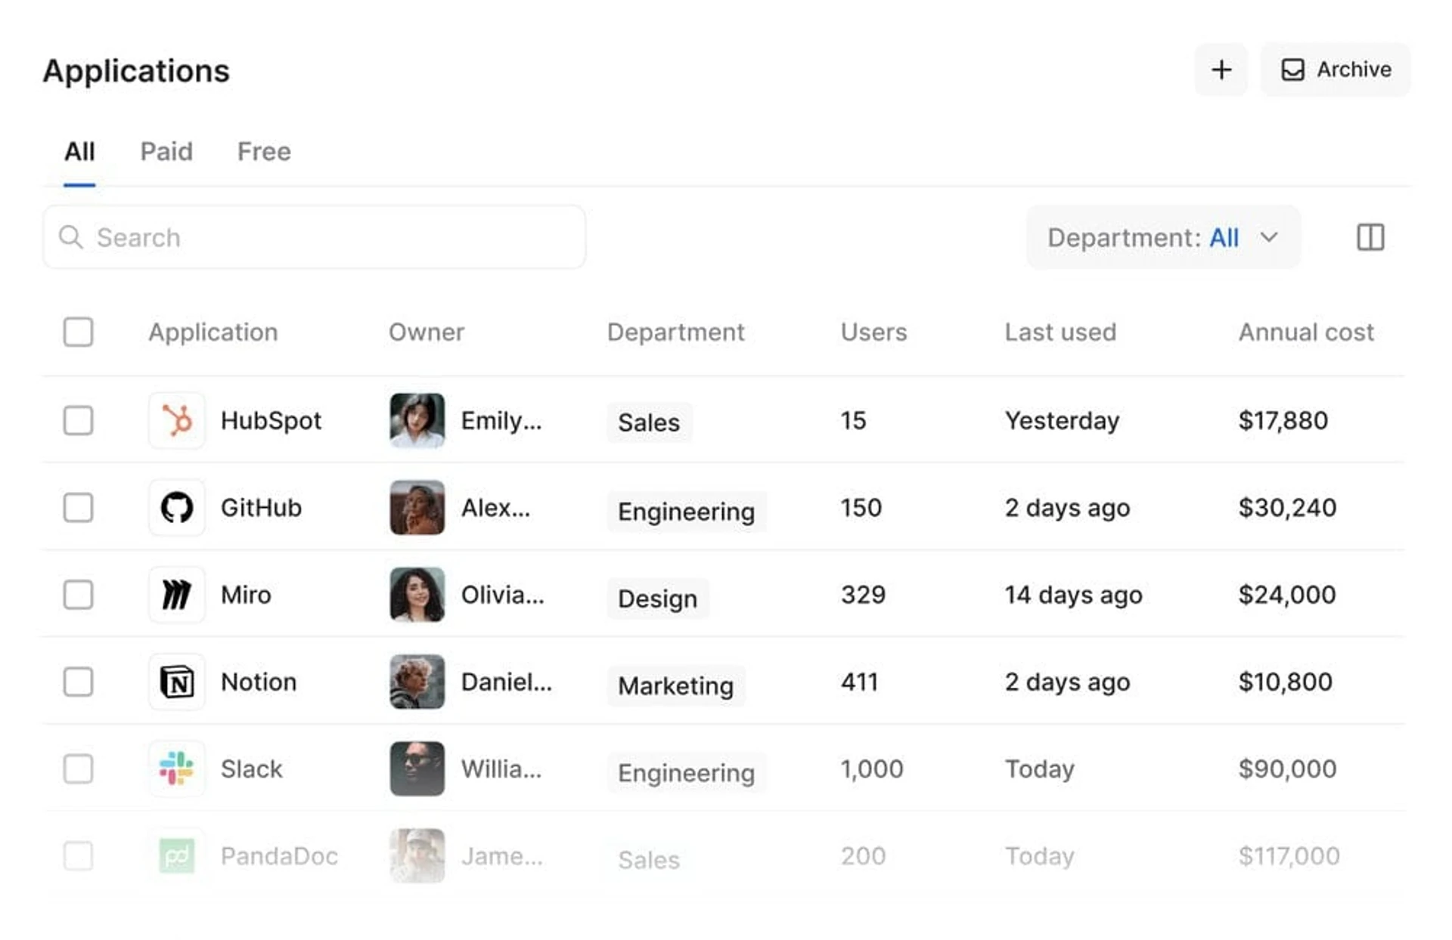Tick the Miro row checkbox
The height and width of the screenshot is (940, 1452).
79,595
